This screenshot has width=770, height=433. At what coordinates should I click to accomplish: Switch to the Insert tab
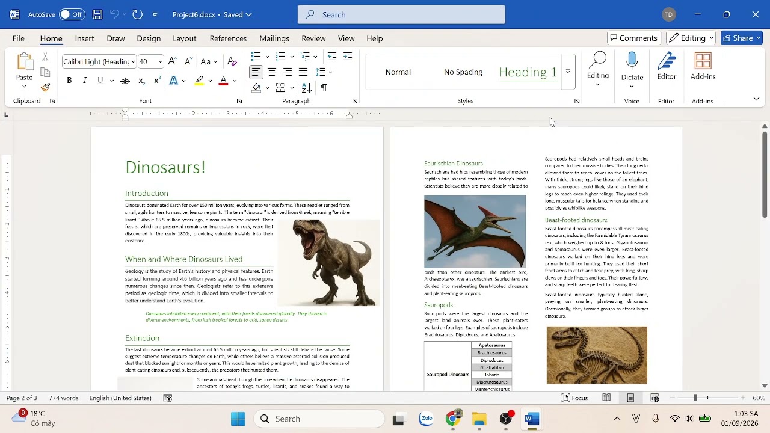84,38
